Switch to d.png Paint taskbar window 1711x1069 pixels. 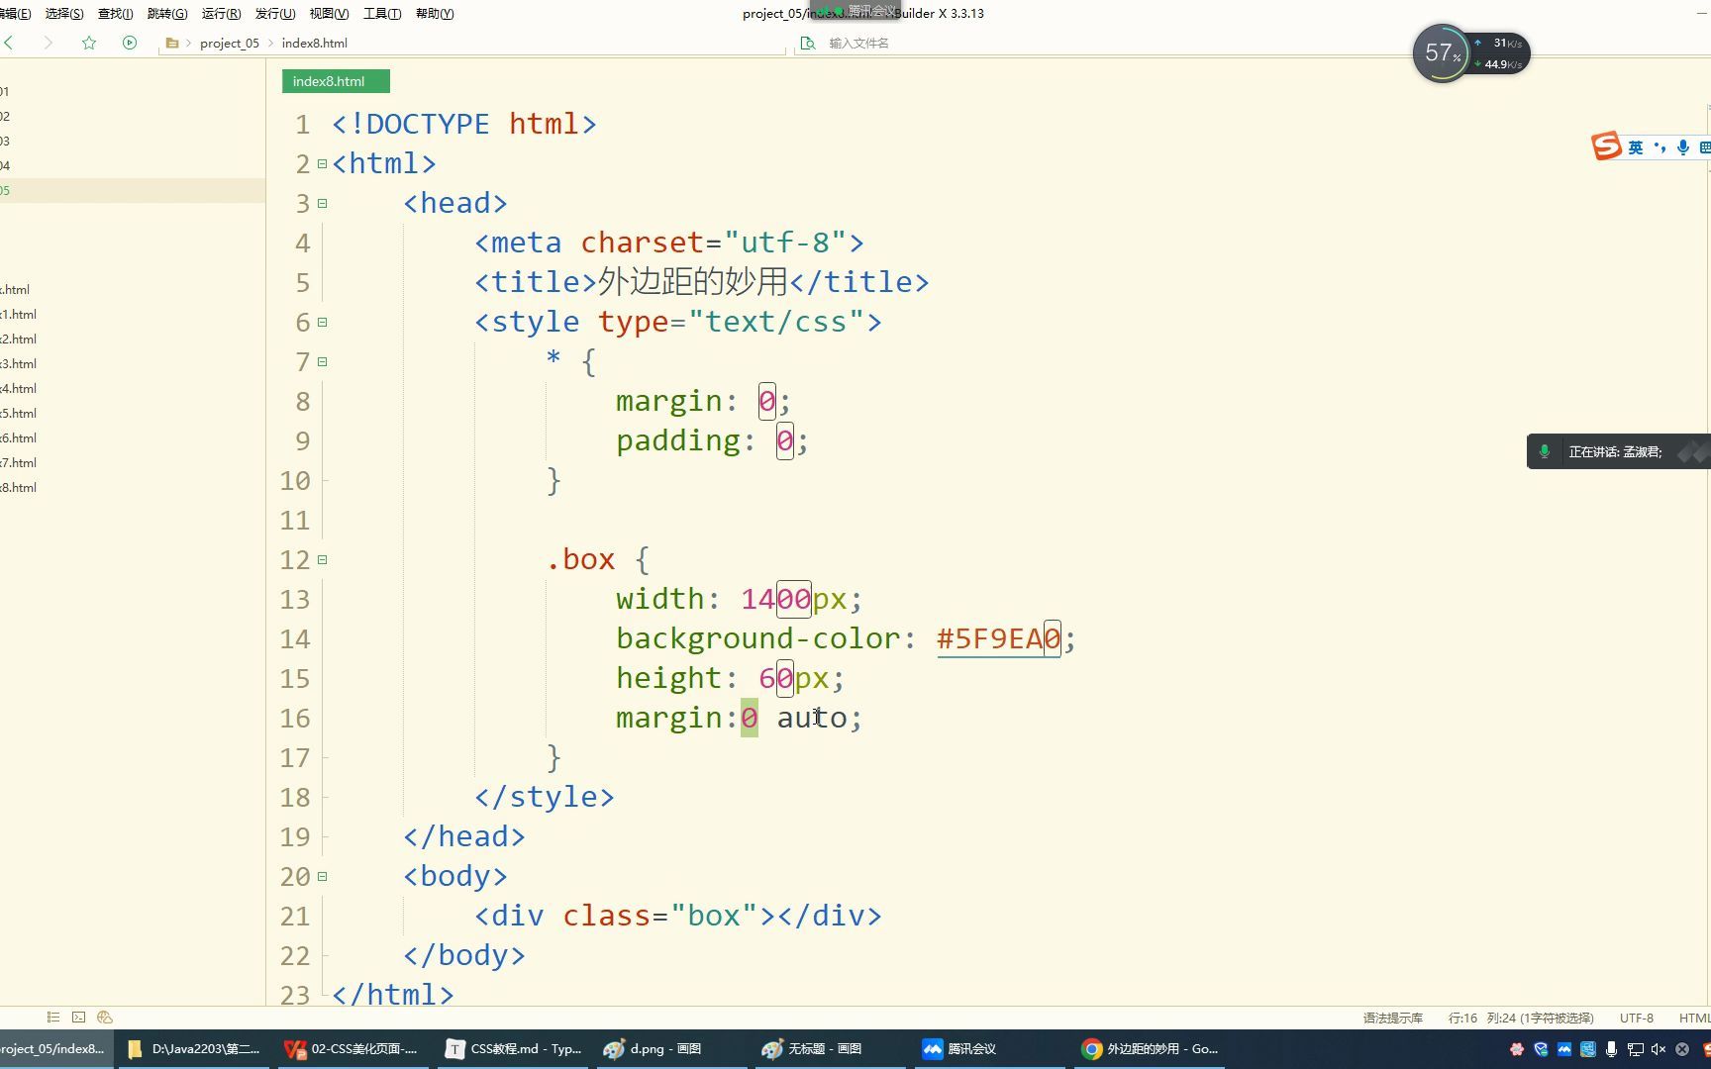[672, 1048]
